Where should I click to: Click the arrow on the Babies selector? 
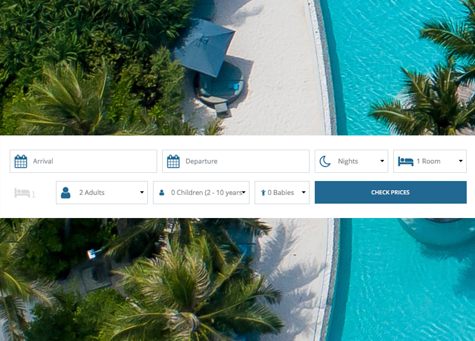pyautogui.click(x=303, y=192)
